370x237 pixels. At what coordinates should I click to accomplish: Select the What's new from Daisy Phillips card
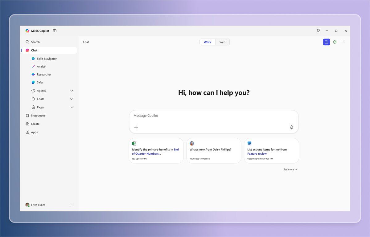point(214,151)
